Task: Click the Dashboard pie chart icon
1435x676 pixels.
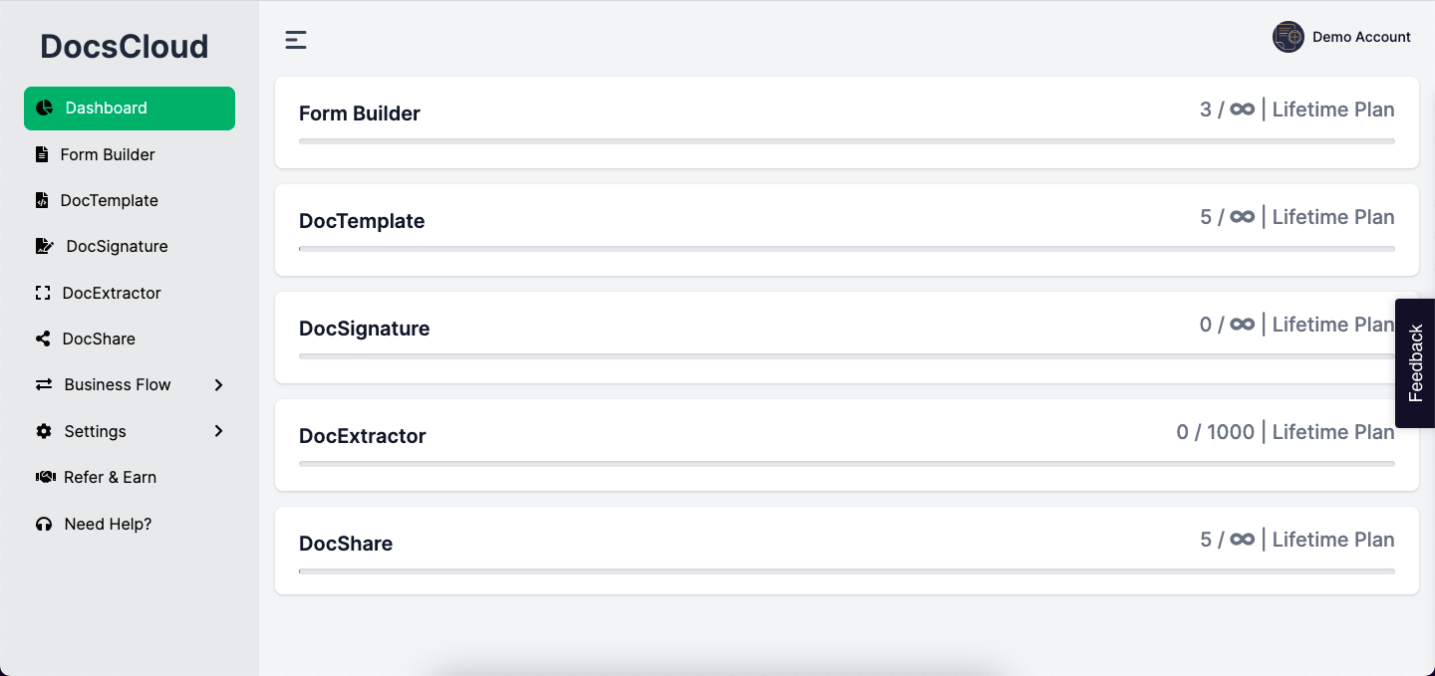Action: click(x=44, y=108)
